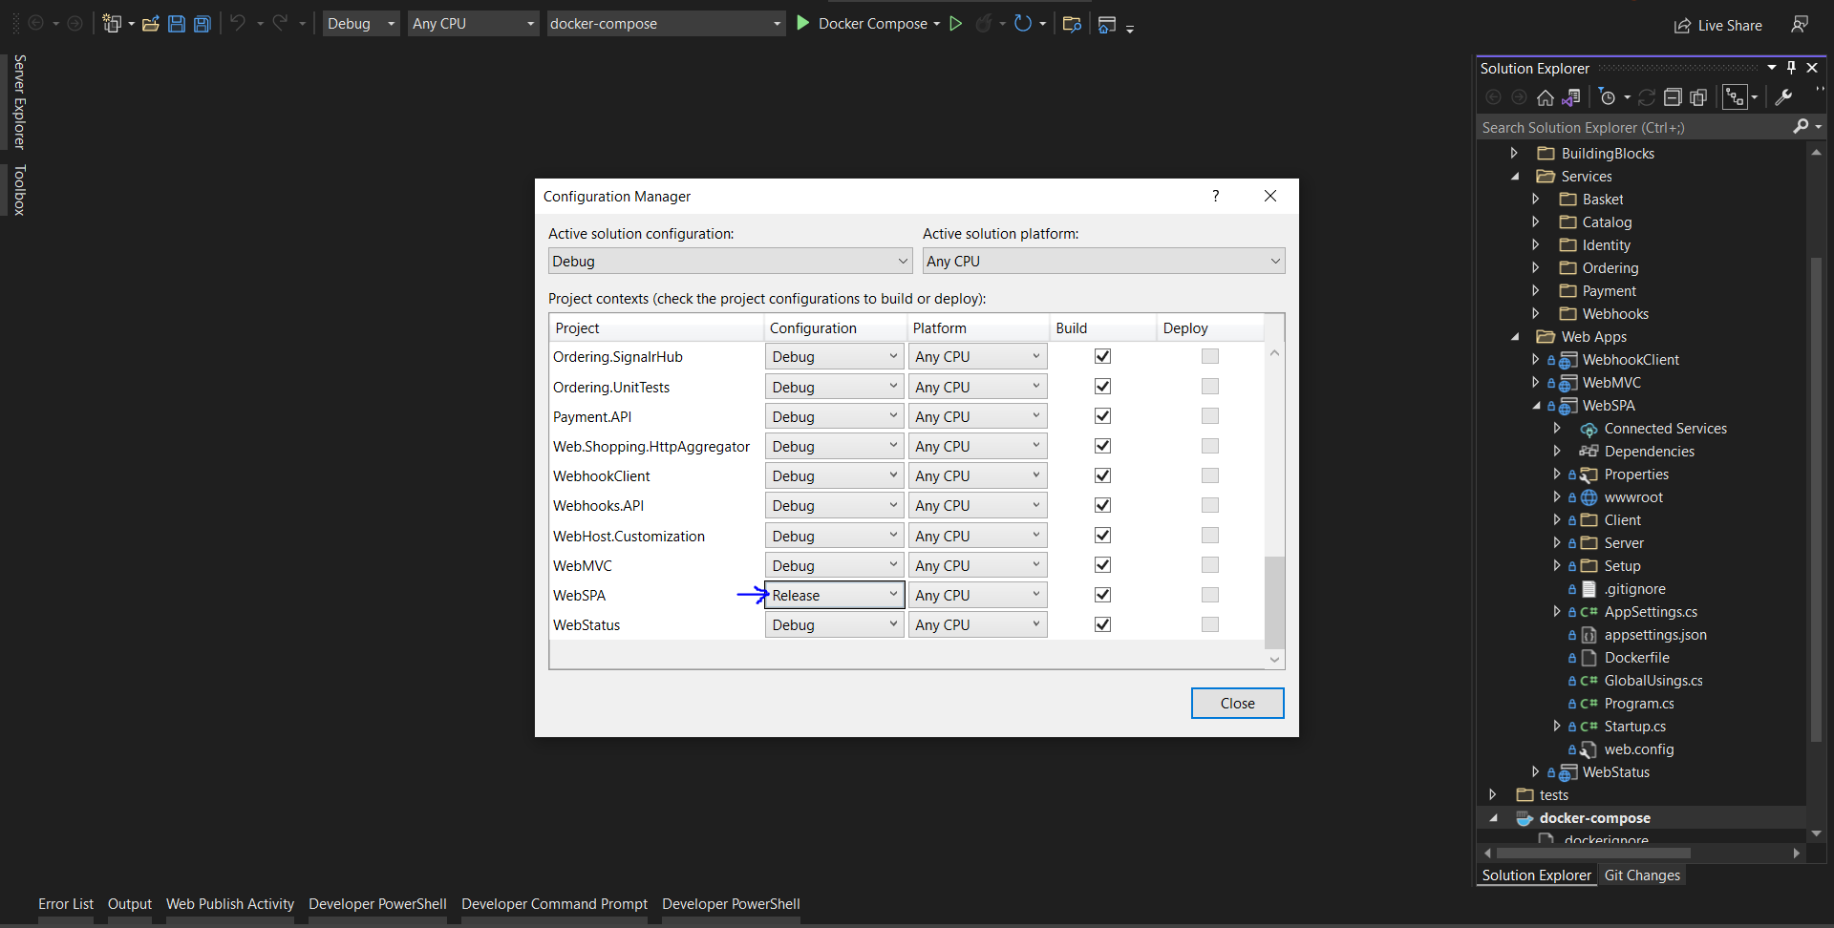
Task: Uncheck Build for Ordering.SignalrHub row
Action: click(x=1102, y=356)
